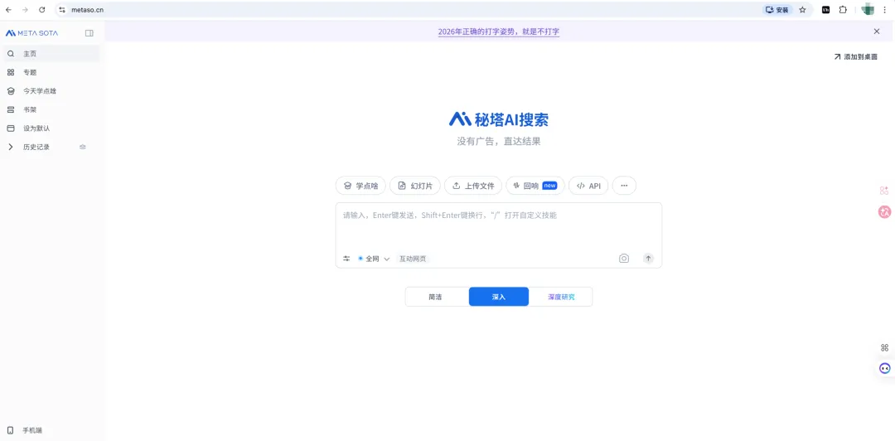Select the 深度研究 mode tab
Viewport: 895px width, 441px height.
(x=561, y=297)
